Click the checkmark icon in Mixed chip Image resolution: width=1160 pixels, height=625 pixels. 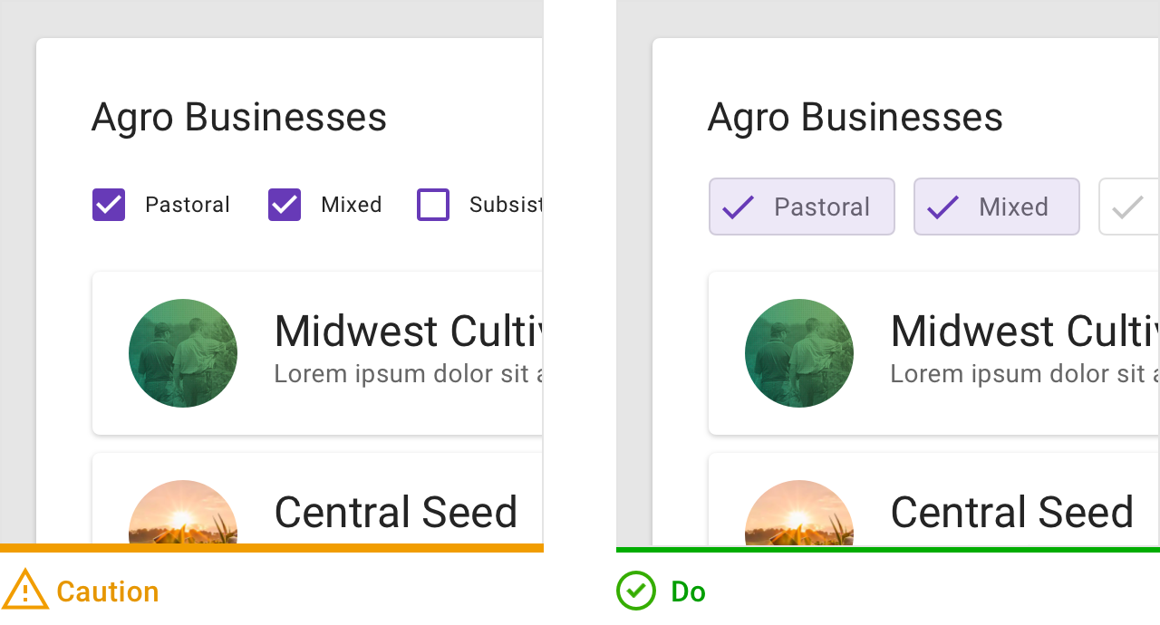pos(942,207)
